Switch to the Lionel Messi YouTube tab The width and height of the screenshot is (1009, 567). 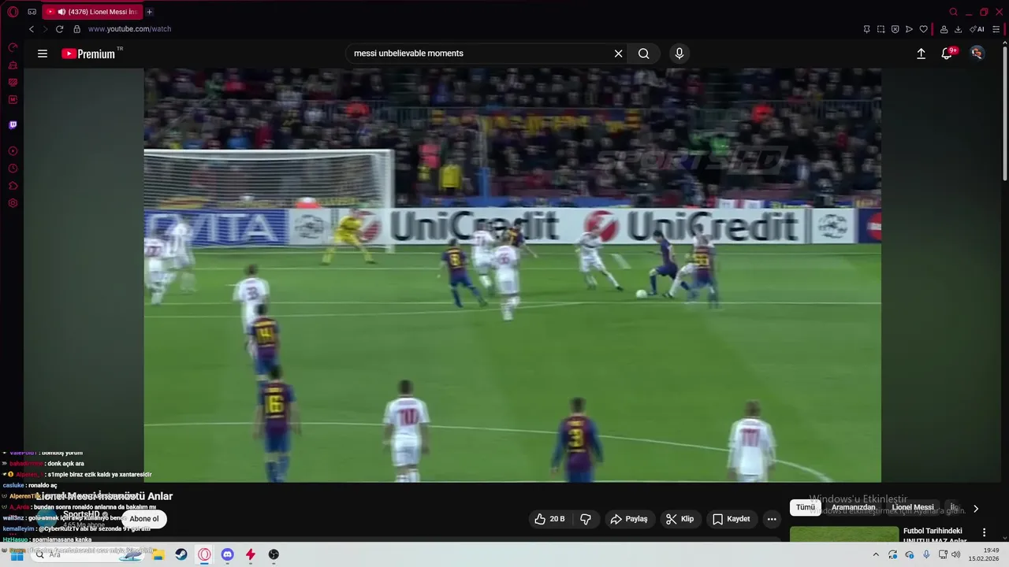pyautogui.click(x=92, y=12)
